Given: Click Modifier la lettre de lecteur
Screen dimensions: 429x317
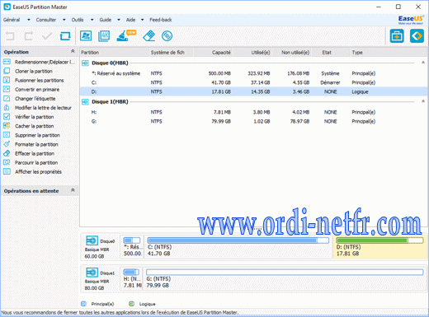Looking at the screenshot, I should click(x=37, y=108).
